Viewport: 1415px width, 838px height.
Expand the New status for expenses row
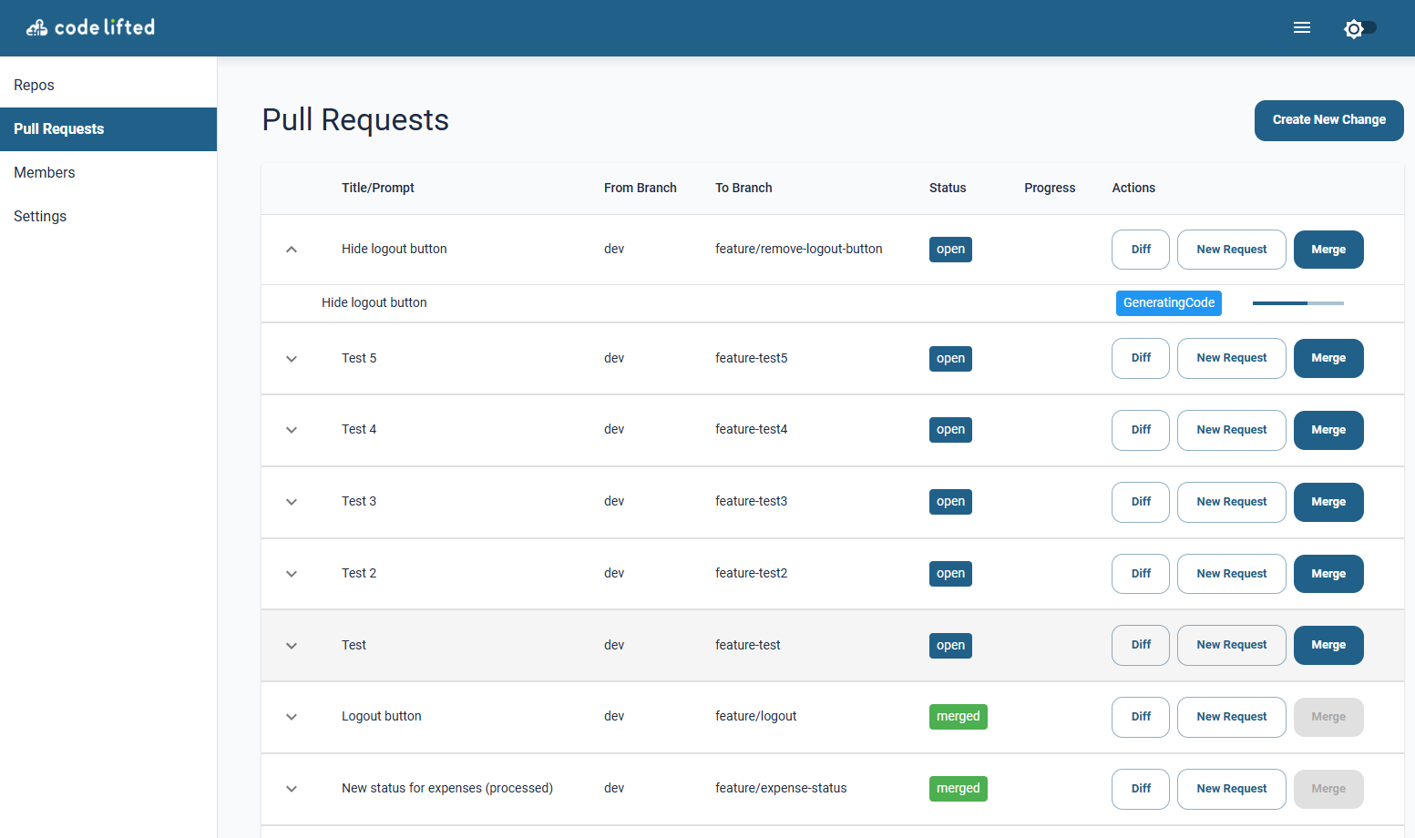point(292,789)
